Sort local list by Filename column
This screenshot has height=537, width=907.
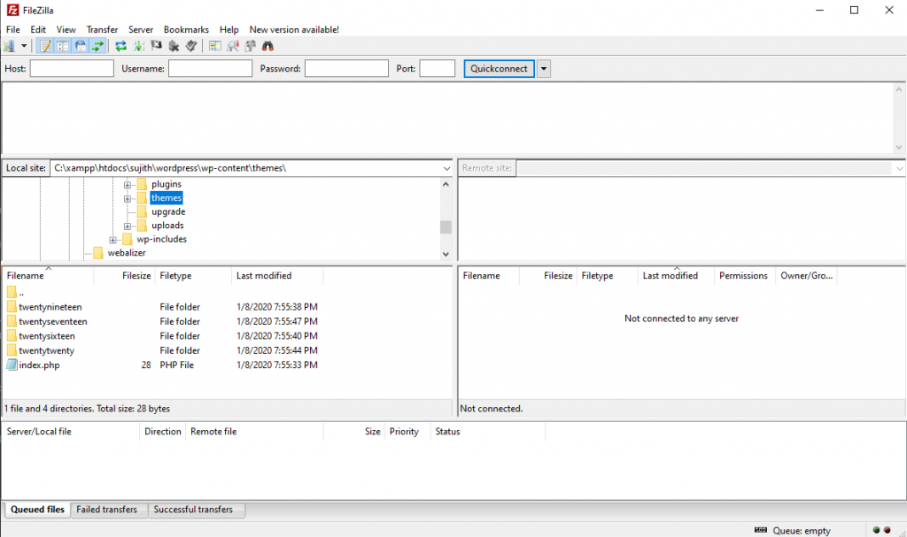click(x=48, y=276)
